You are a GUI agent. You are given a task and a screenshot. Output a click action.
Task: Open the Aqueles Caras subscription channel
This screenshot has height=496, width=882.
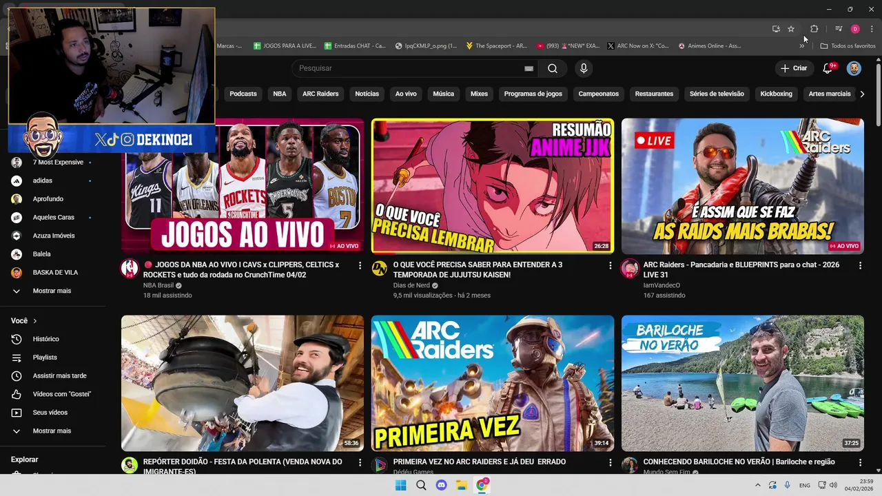[x=52, y=217]
